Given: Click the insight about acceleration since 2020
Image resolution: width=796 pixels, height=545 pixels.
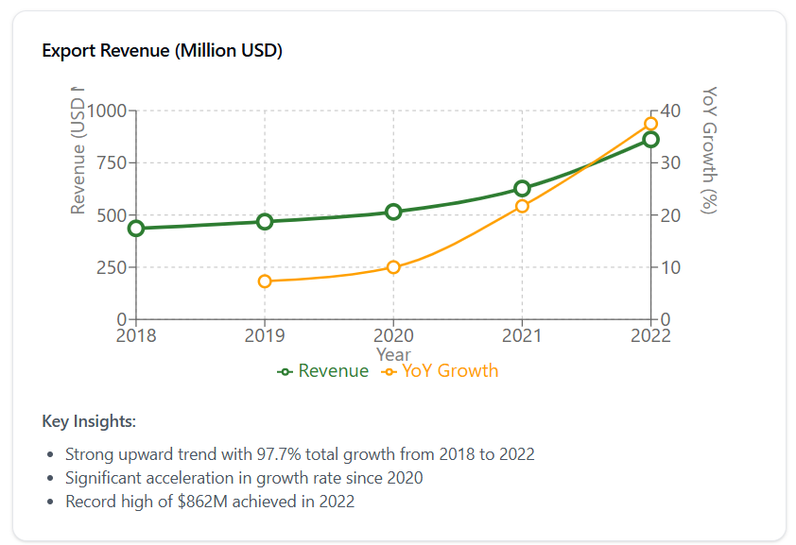Looking at the screenshot, I should tap(244, 478).
